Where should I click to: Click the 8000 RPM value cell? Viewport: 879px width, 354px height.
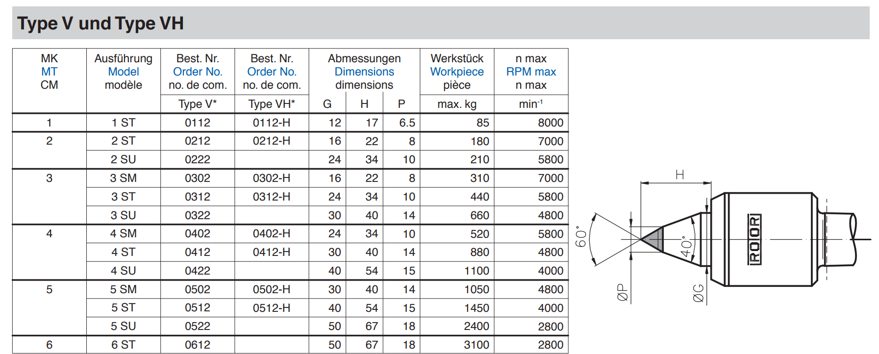(x=550, y=123)
